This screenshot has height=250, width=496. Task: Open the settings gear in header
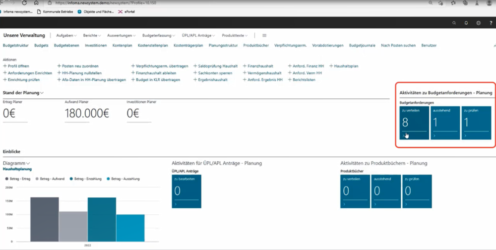[x=478, y=23]
